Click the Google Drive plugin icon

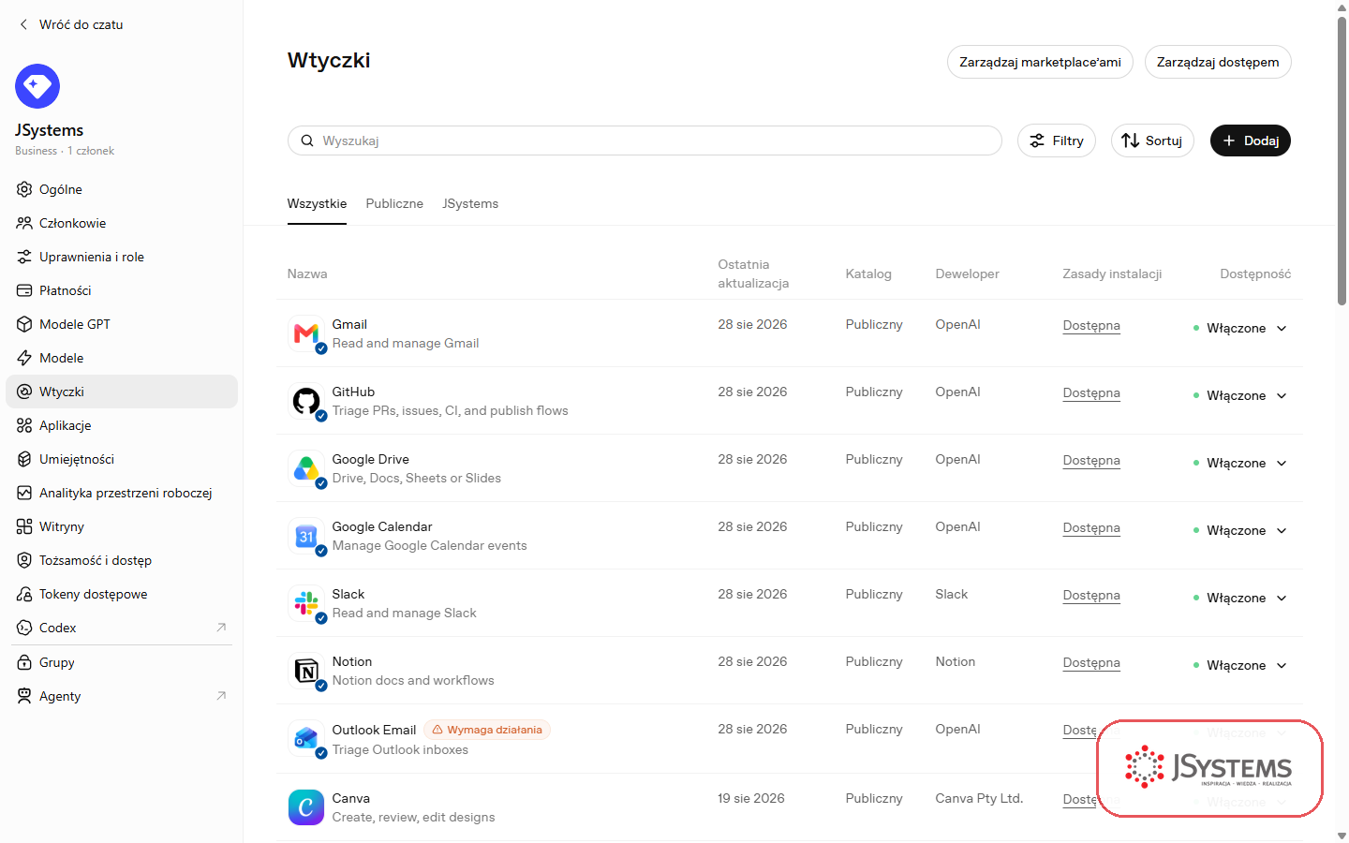(x=306, y=468)
